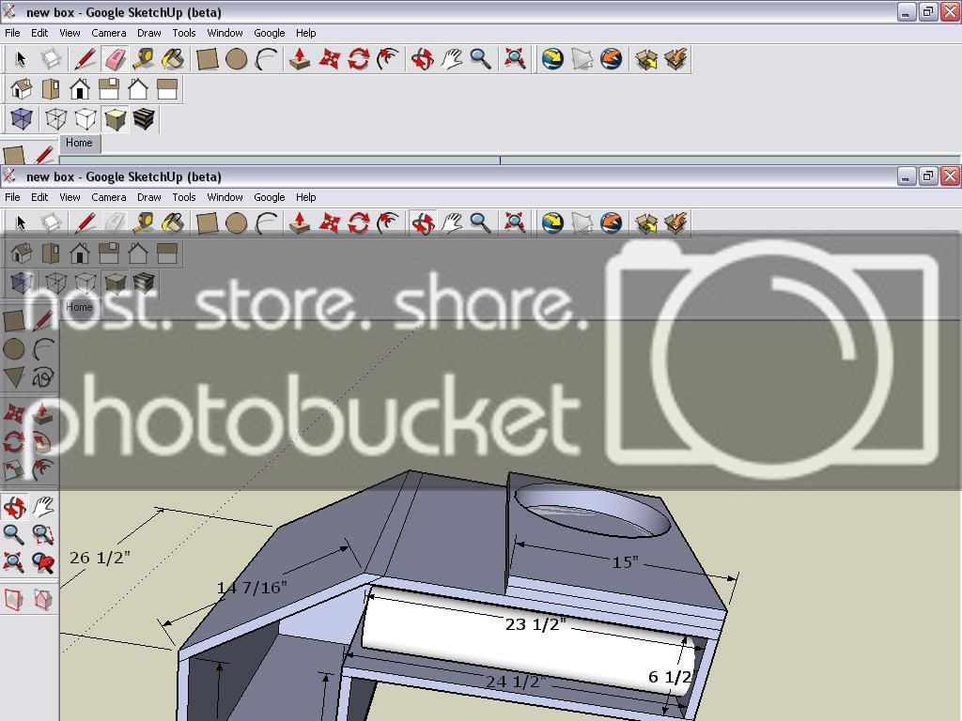962x721 pixels.
Task: Select the Orbit tool in side toolbar
Action: click(x=14, y=507)
